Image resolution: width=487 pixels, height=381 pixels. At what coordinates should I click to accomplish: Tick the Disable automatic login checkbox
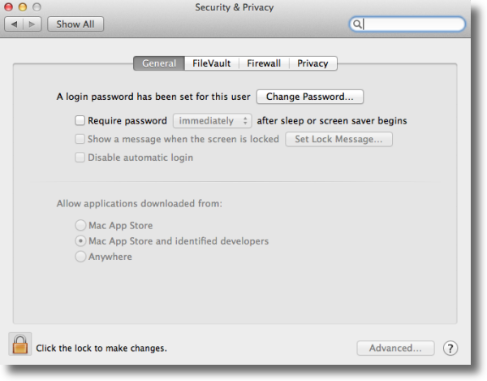tap(80, 158)
